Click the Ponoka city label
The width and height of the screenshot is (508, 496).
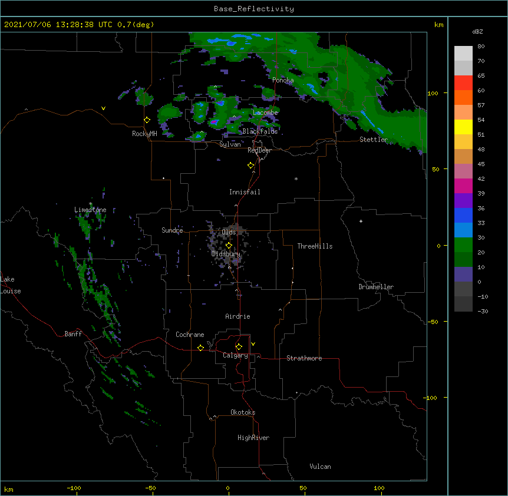pyautogui.click(x=283, y=80)
